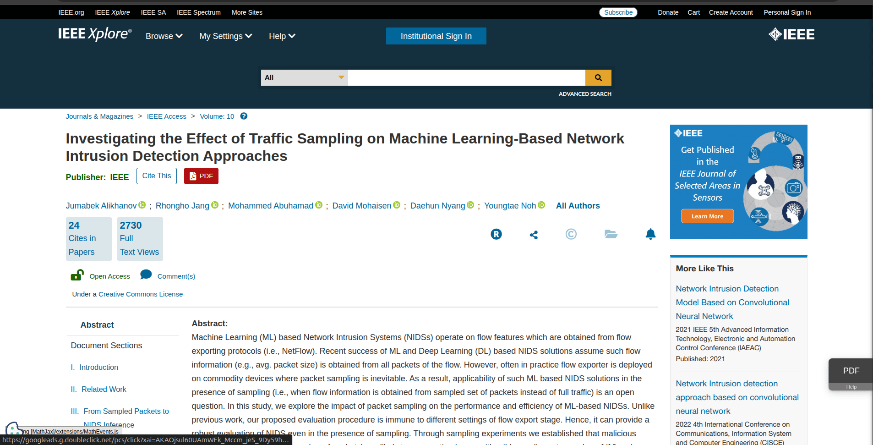This screenshot has height=445, width=873.
Task: Open the Help menu
Action: pyautogui.click(x=281, y=36)
